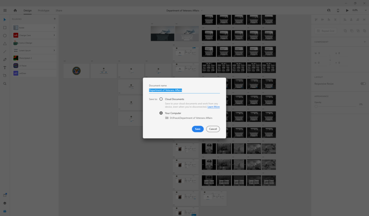Start desktop preview with the play icon
This screenshot has width=369, height=216.
pos(347,10)
